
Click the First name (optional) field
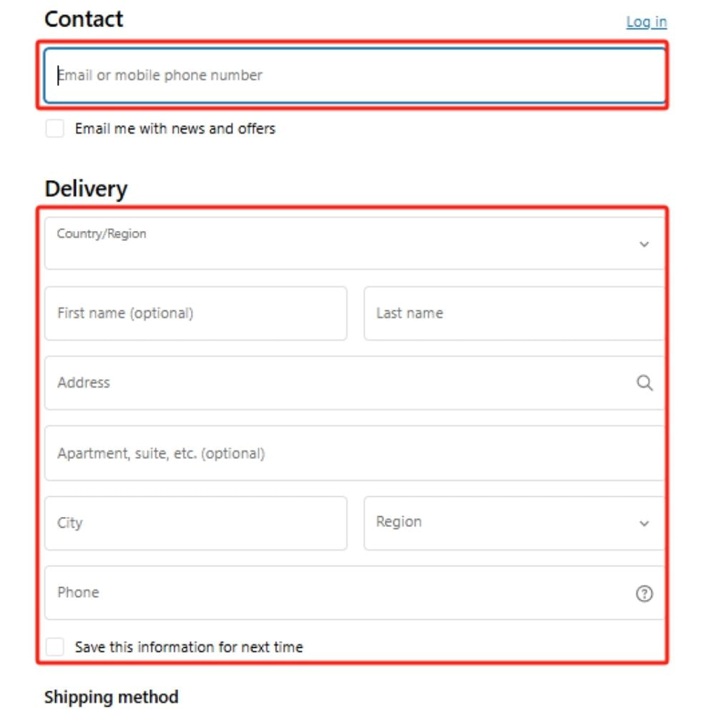pos(195,313)
